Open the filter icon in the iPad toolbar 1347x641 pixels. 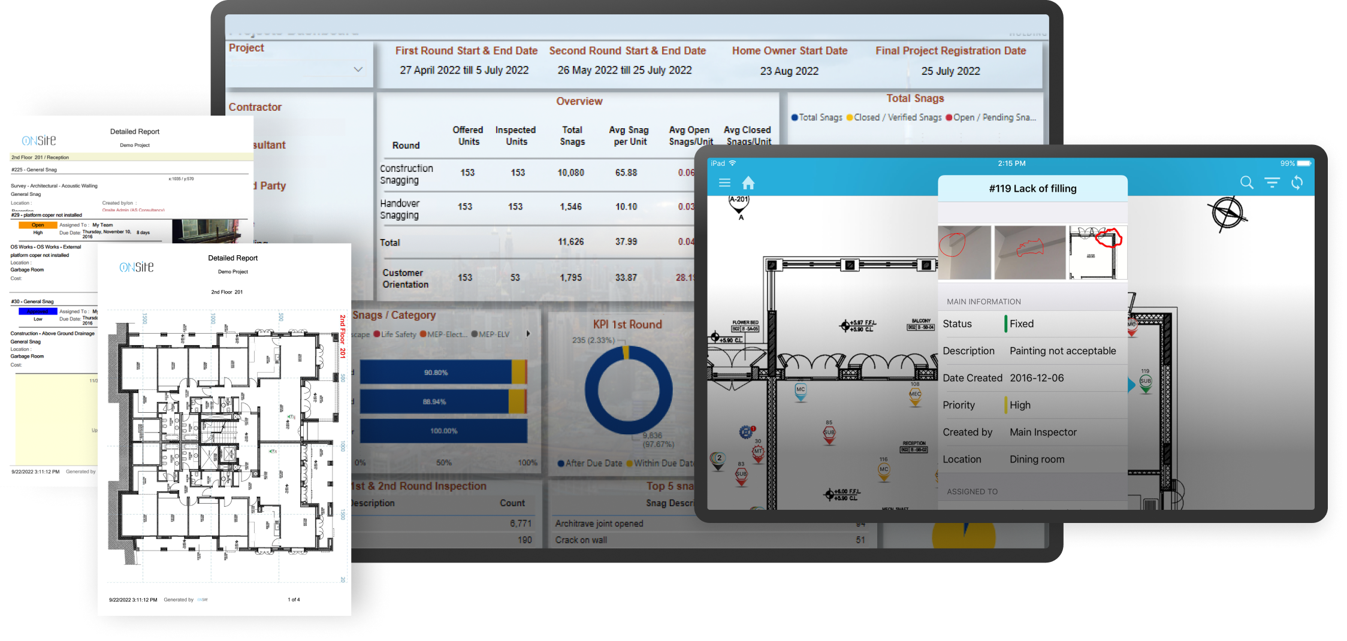[1272, 183]
